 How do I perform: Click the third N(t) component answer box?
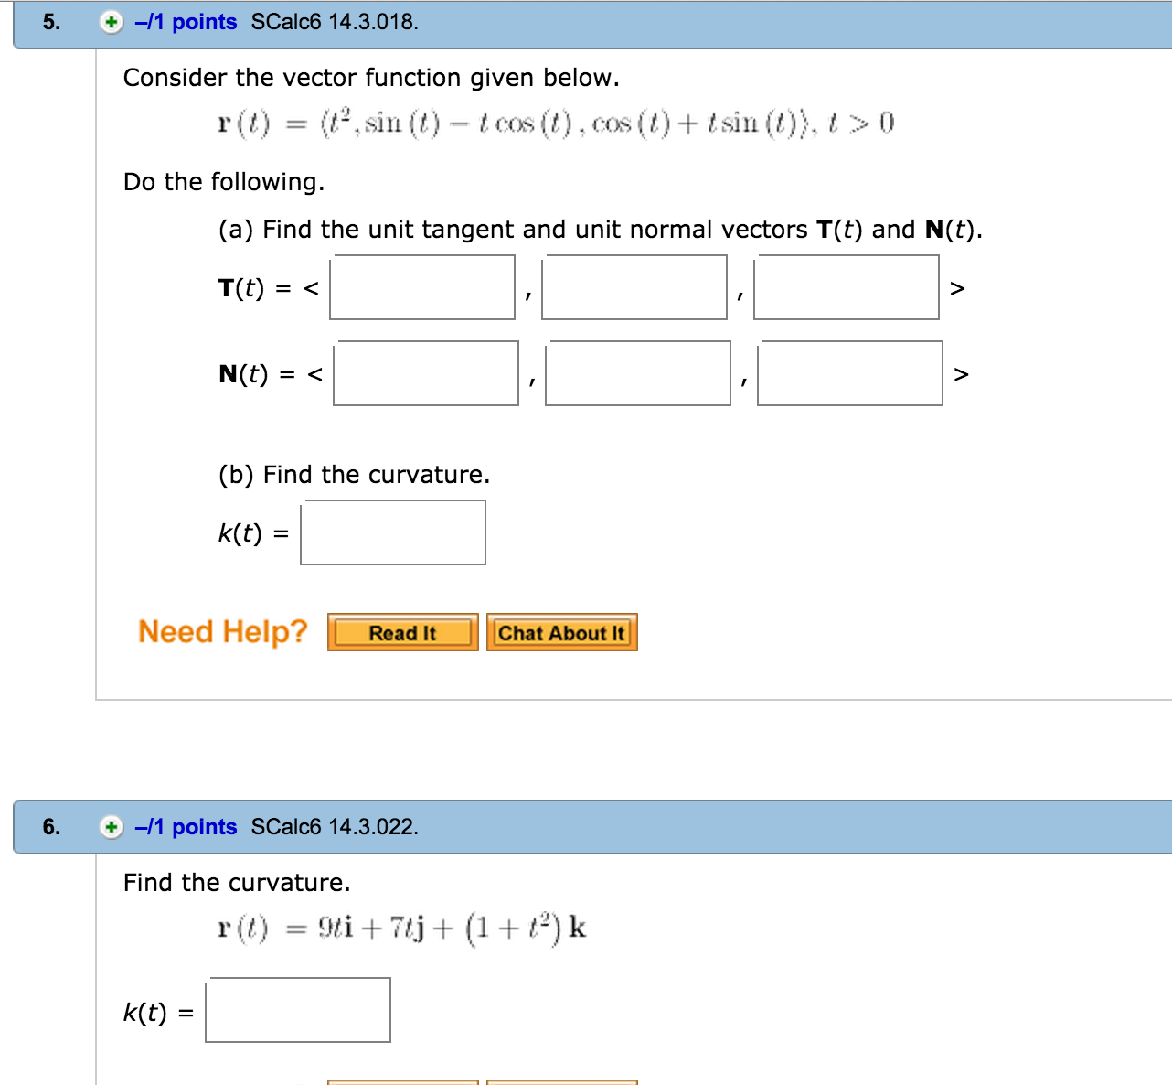coord(850,373)
